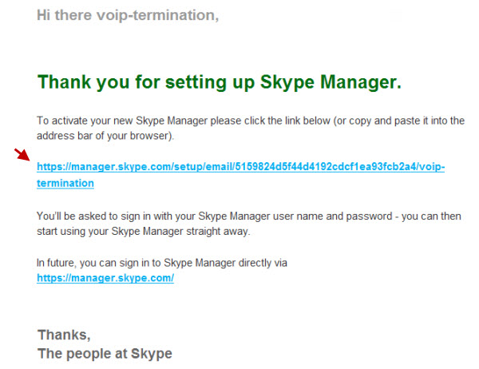The image size is (479, 369).
Task: Click "start using your Skype Manager straight away" line
Action: 143,231
